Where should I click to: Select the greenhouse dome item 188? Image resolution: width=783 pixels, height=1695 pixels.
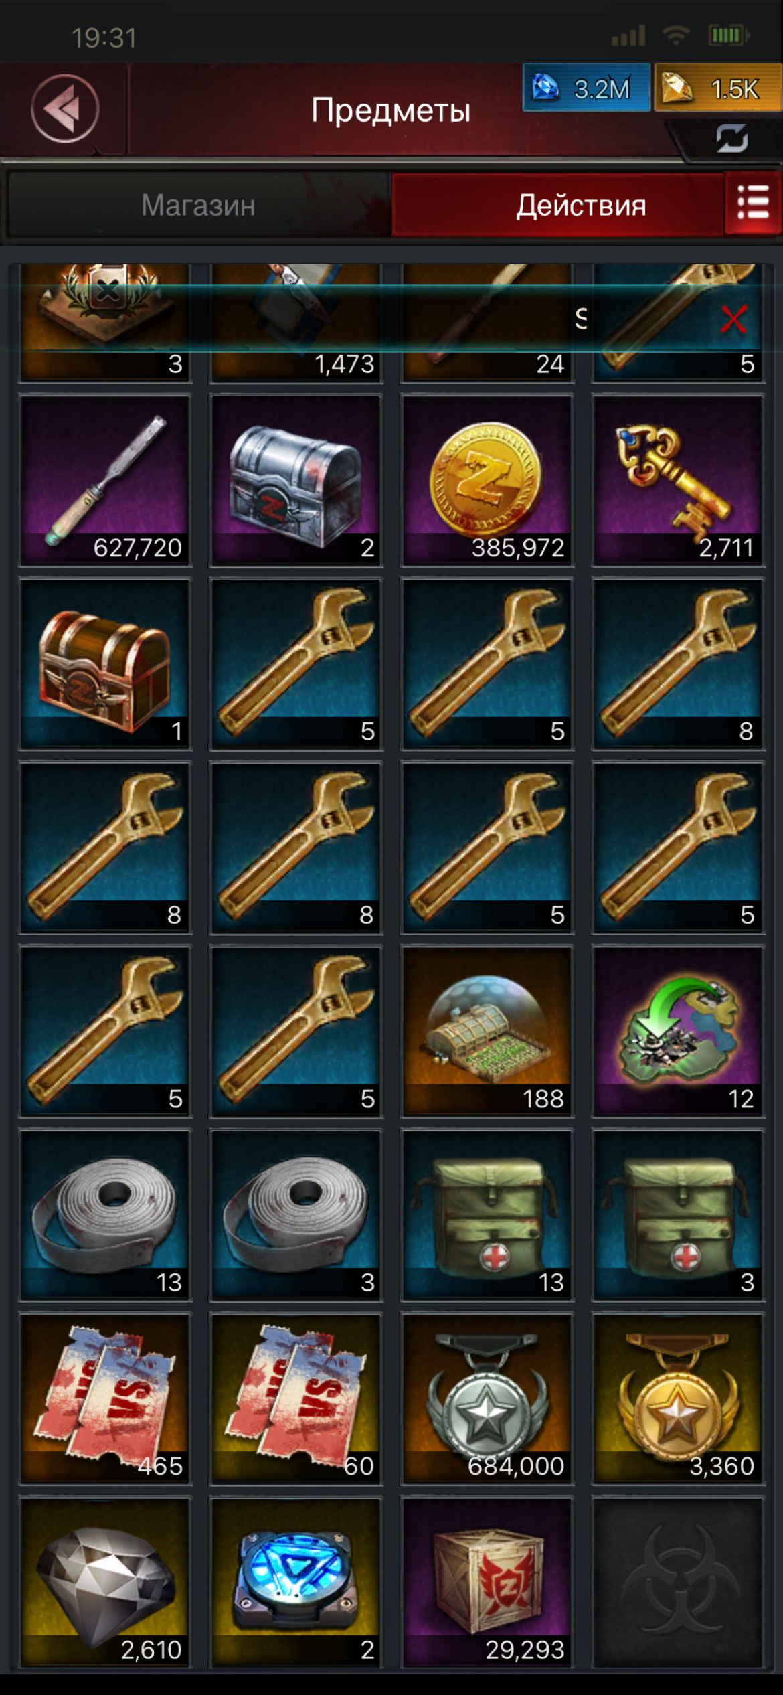tap(487, 1032)
